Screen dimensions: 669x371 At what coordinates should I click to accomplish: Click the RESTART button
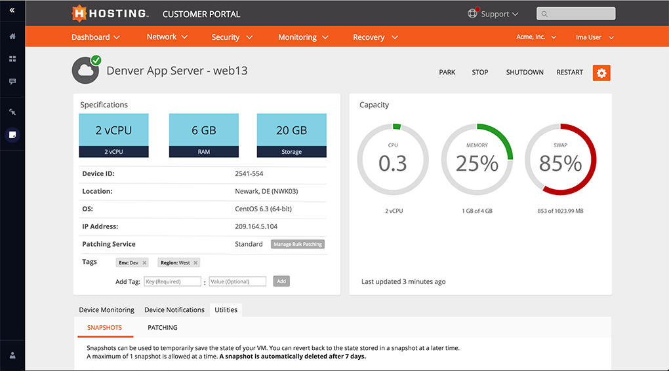click(569, 72)
